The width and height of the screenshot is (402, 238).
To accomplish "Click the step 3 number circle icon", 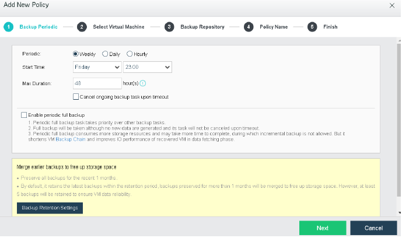I will click(x=169, y=27).
